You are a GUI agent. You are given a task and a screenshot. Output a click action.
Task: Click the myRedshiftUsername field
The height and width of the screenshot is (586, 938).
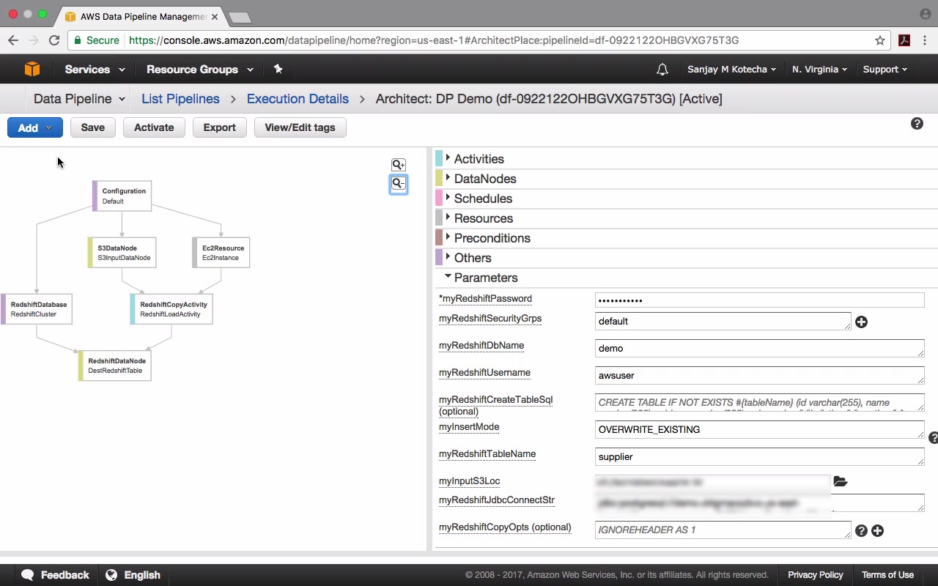click(760, 376)
